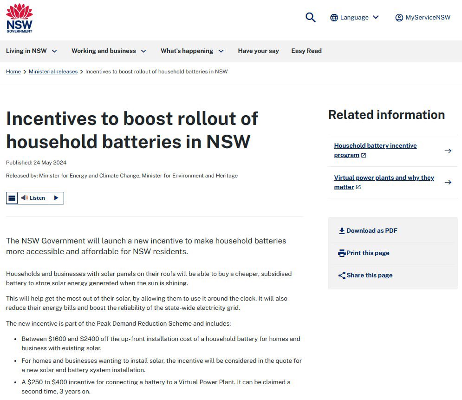The width and height of the screenshot is (462, 400).
Task: Expand the What's happening chevron
Action: click(x=221, y=51)
